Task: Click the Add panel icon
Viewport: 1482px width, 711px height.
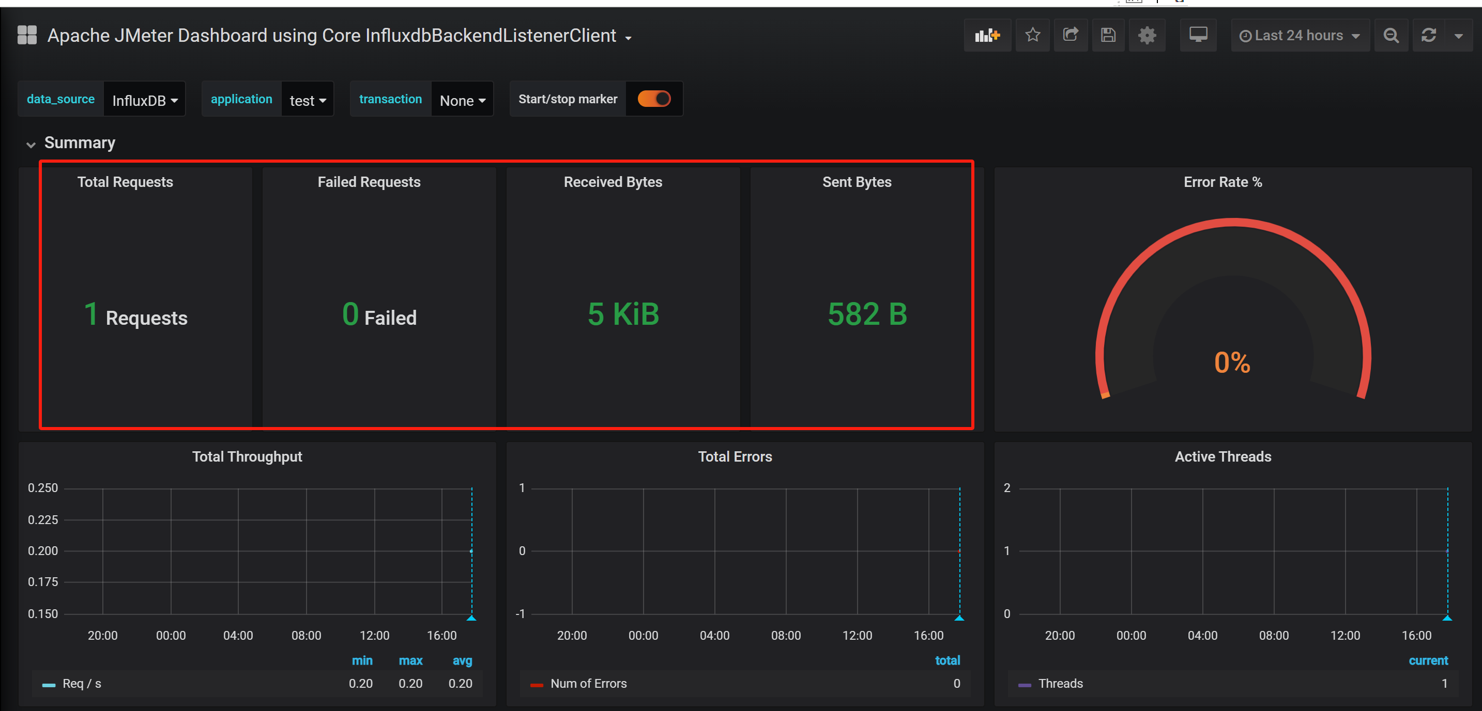Action: tap(987, 36)
